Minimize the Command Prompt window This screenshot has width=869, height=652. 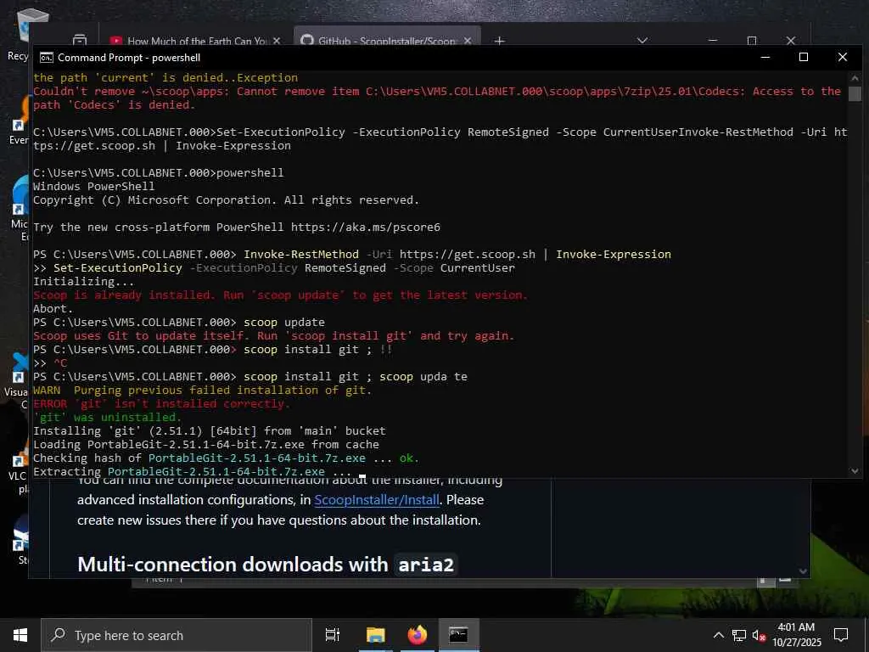coord(765,57)
